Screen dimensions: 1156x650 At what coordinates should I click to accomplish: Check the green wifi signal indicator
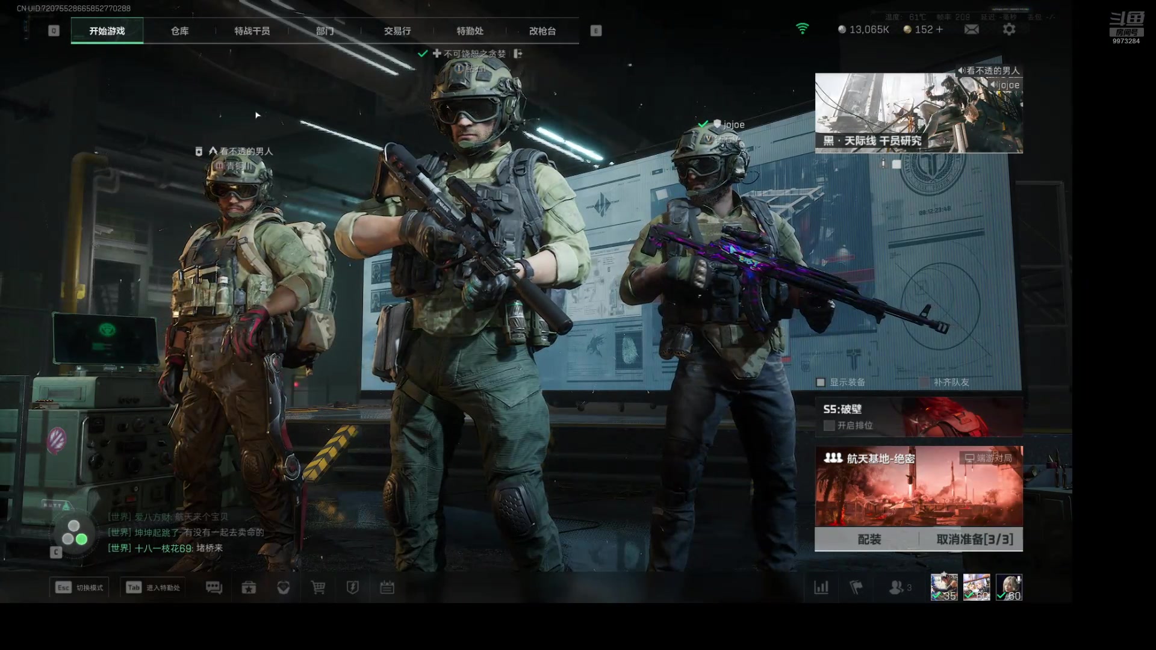(802, 28)
